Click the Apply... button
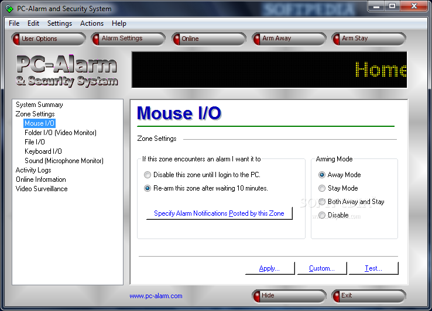 click(x=270, y=268)
